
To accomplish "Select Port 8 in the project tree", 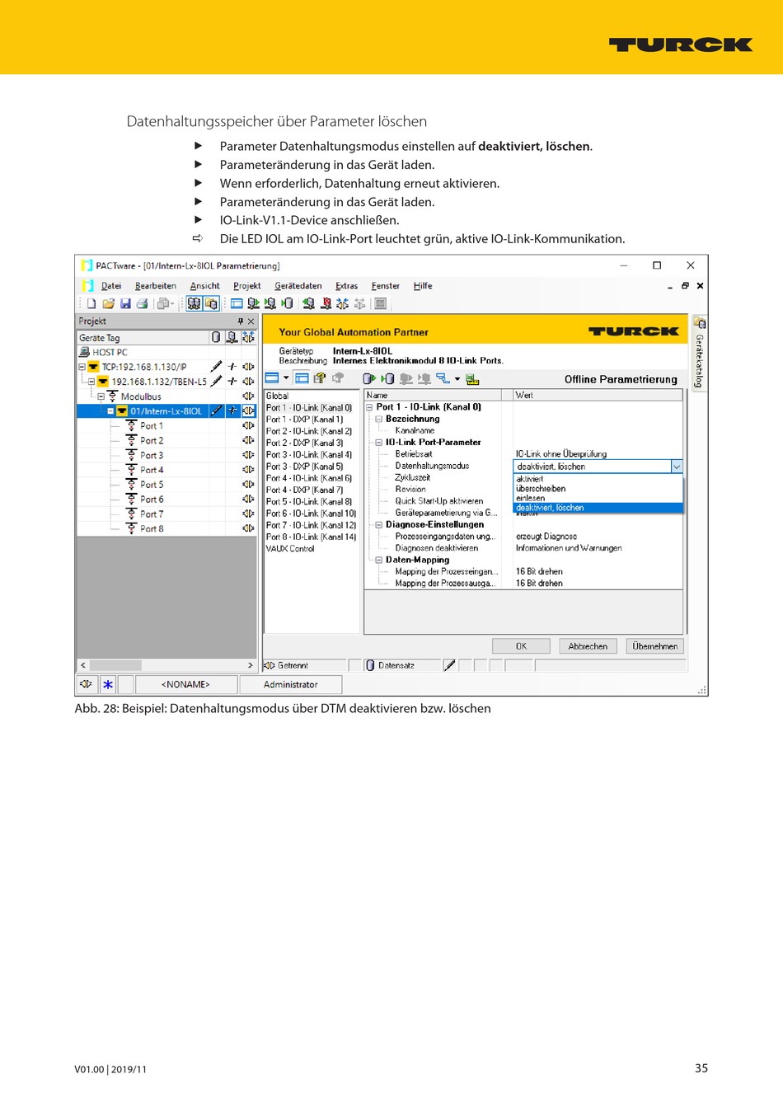I will 152,528.
